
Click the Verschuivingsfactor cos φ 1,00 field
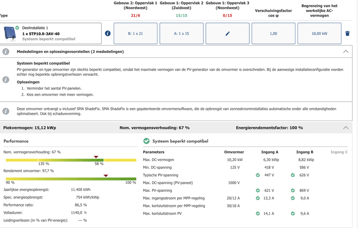(x=273, y=34)
